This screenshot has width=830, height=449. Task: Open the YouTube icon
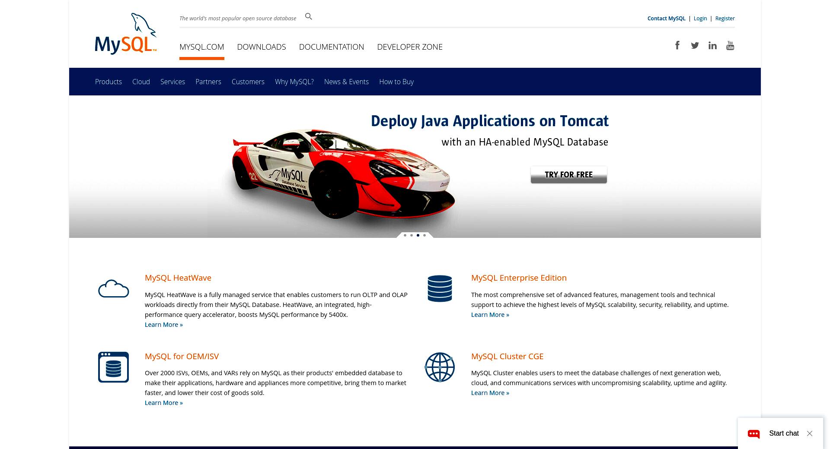[x=730, y=45]
